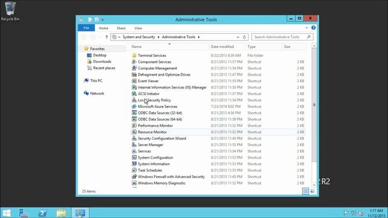Go up one folder level
388x218 pixels.
tap(107, 37)
